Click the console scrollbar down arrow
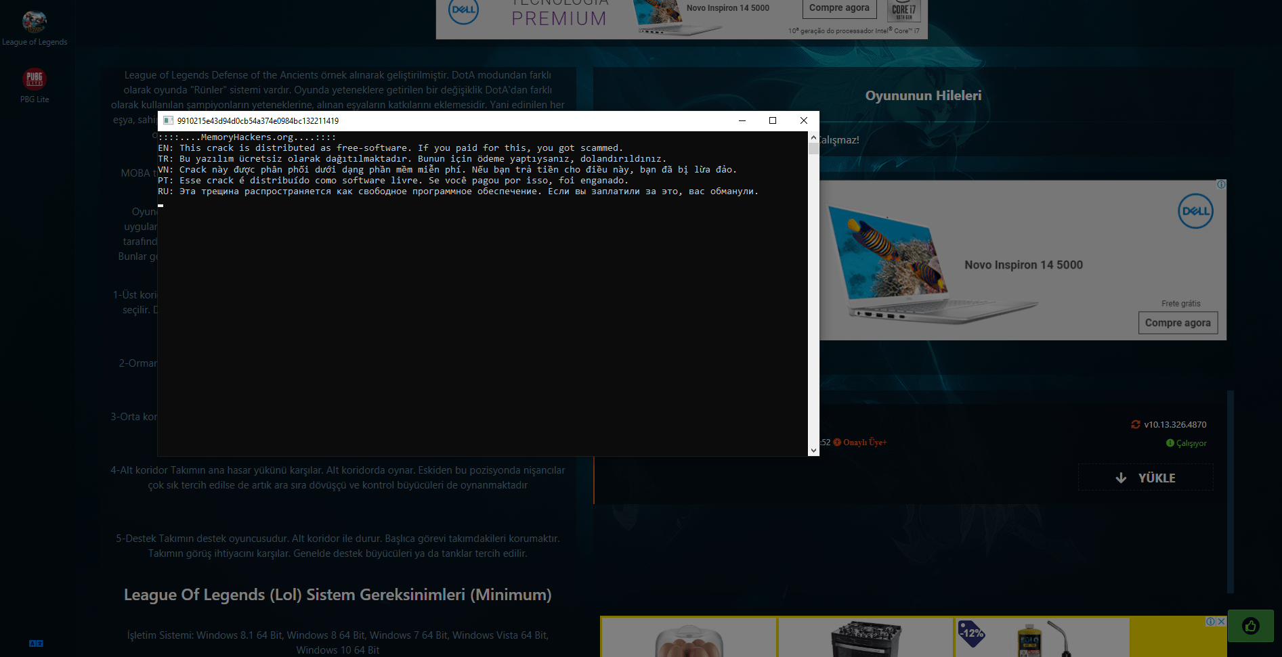Viewport: 1282px width, 657px height. pyautogui.click(x=813, y=450)
